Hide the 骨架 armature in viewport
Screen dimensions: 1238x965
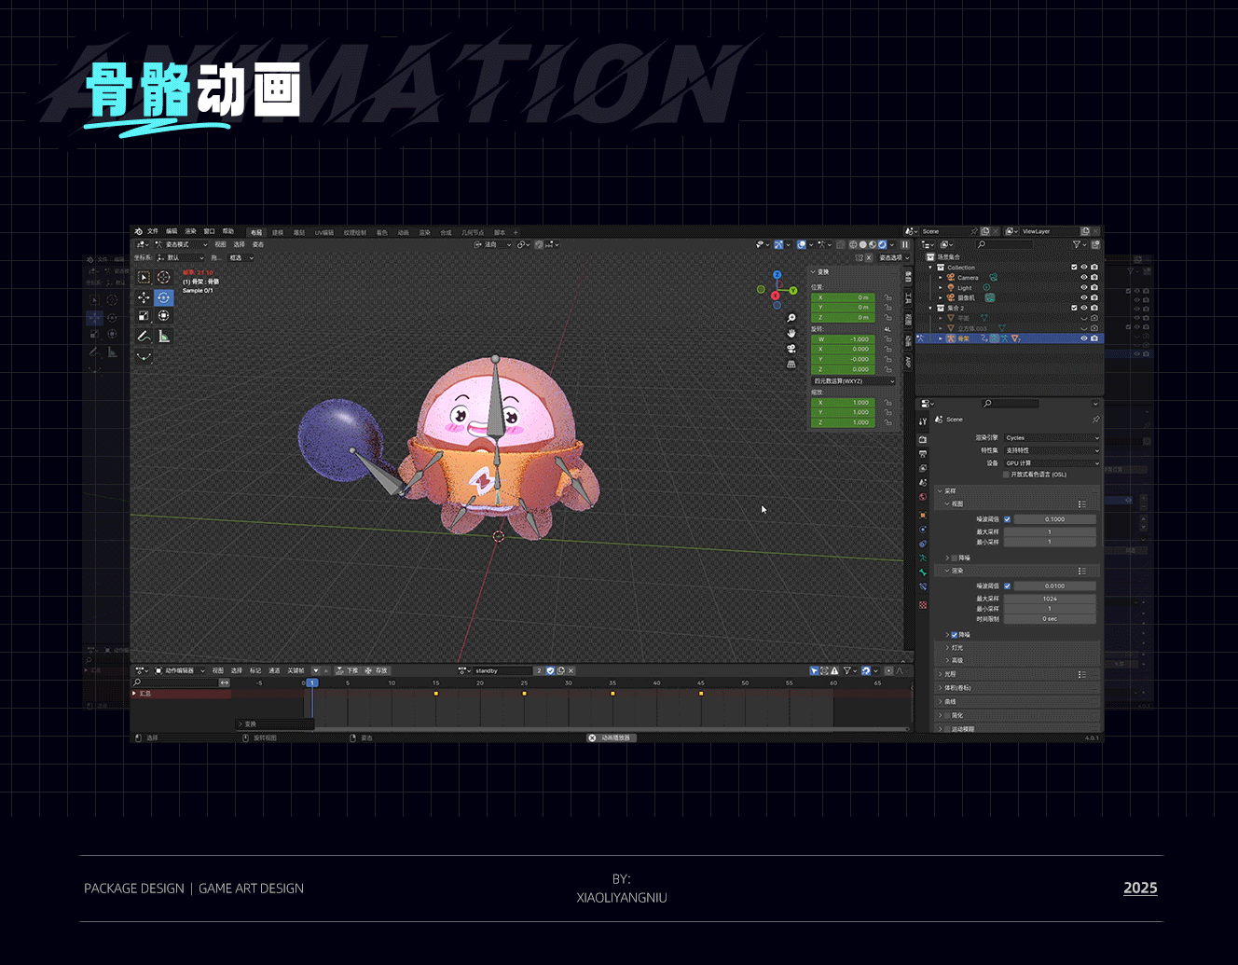tap(1084, 338)
